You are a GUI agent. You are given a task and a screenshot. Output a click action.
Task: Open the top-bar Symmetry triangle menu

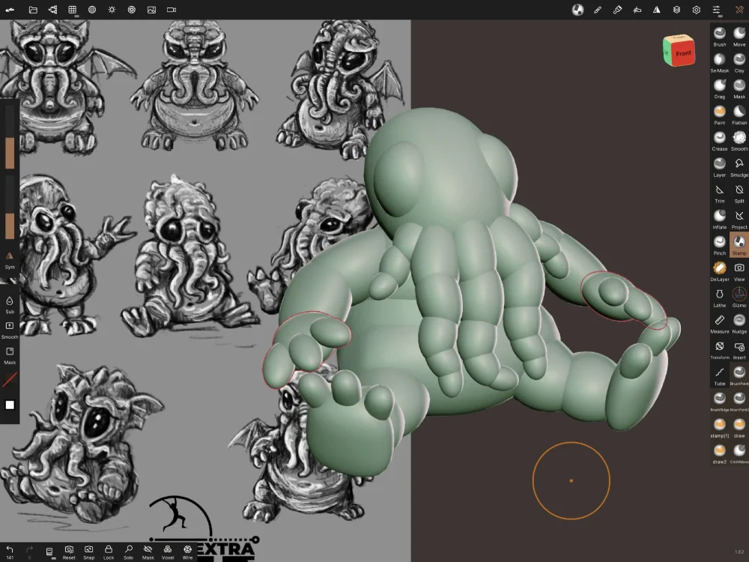657,10
